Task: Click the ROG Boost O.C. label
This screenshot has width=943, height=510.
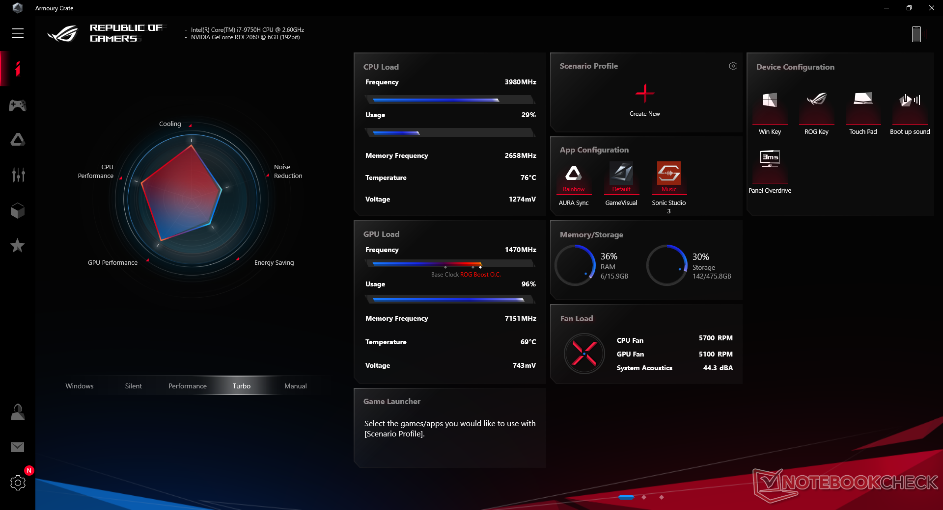Action: [x=480, y=275]
